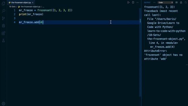
Task: Place cursor in 'frozenset' on line 1
Action: (x=44, y=10)
